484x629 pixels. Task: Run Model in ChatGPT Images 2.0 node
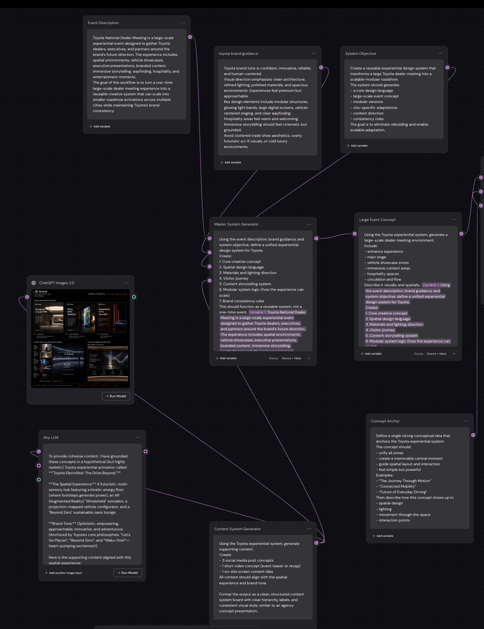(116, 396)
